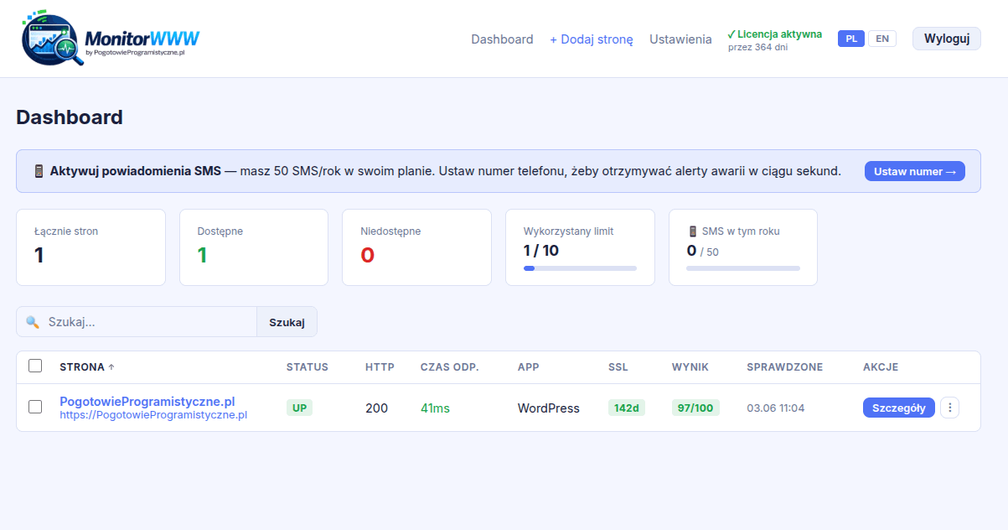The image size is (1008, 530).
Task: Click the Łącznie stron summary card
Action: pos(91,247)
